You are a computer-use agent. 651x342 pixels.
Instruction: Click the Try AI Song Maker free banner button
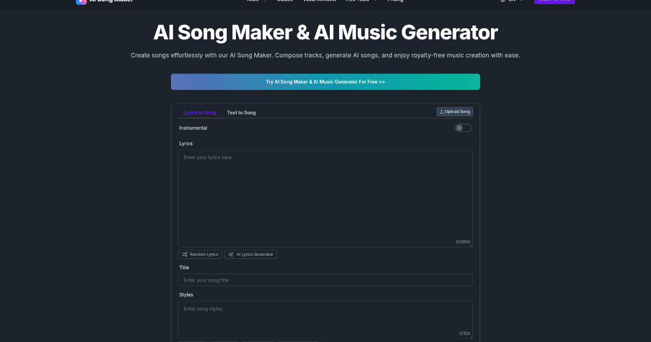pos(325,81)
